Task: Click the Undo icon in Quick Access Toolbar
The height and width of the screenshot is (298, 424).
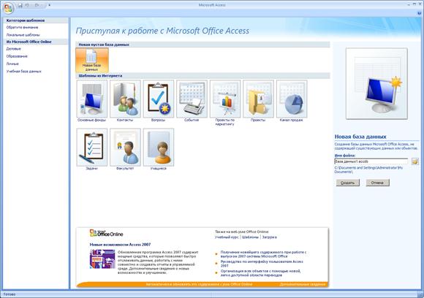Action: tap(28, 5)
